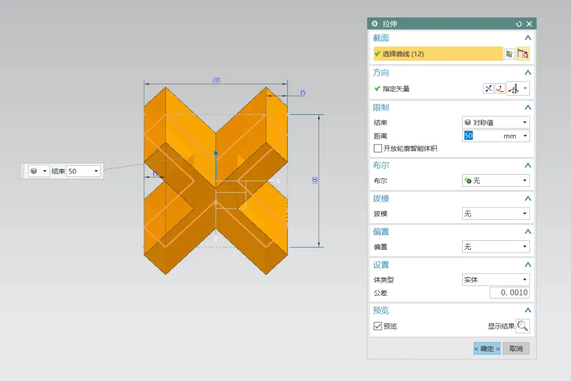This screenshot has height=381, width=571.
Task: Open the sketch section icon beside 选择曲线
Action: click(x=509, y=54)
